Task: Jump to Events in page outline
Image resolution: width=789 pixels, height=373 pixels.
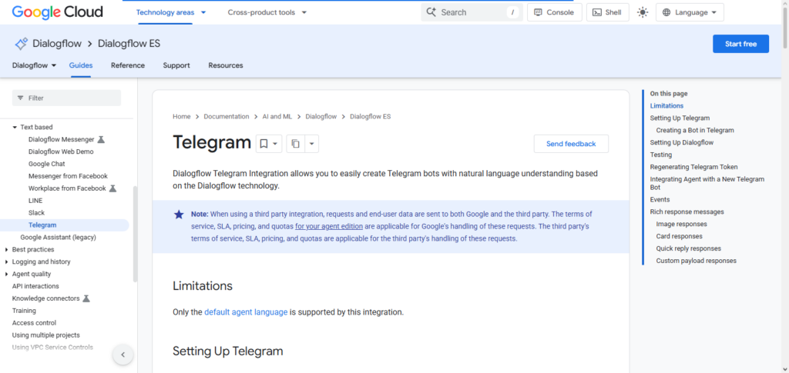Action: [660, 199]
